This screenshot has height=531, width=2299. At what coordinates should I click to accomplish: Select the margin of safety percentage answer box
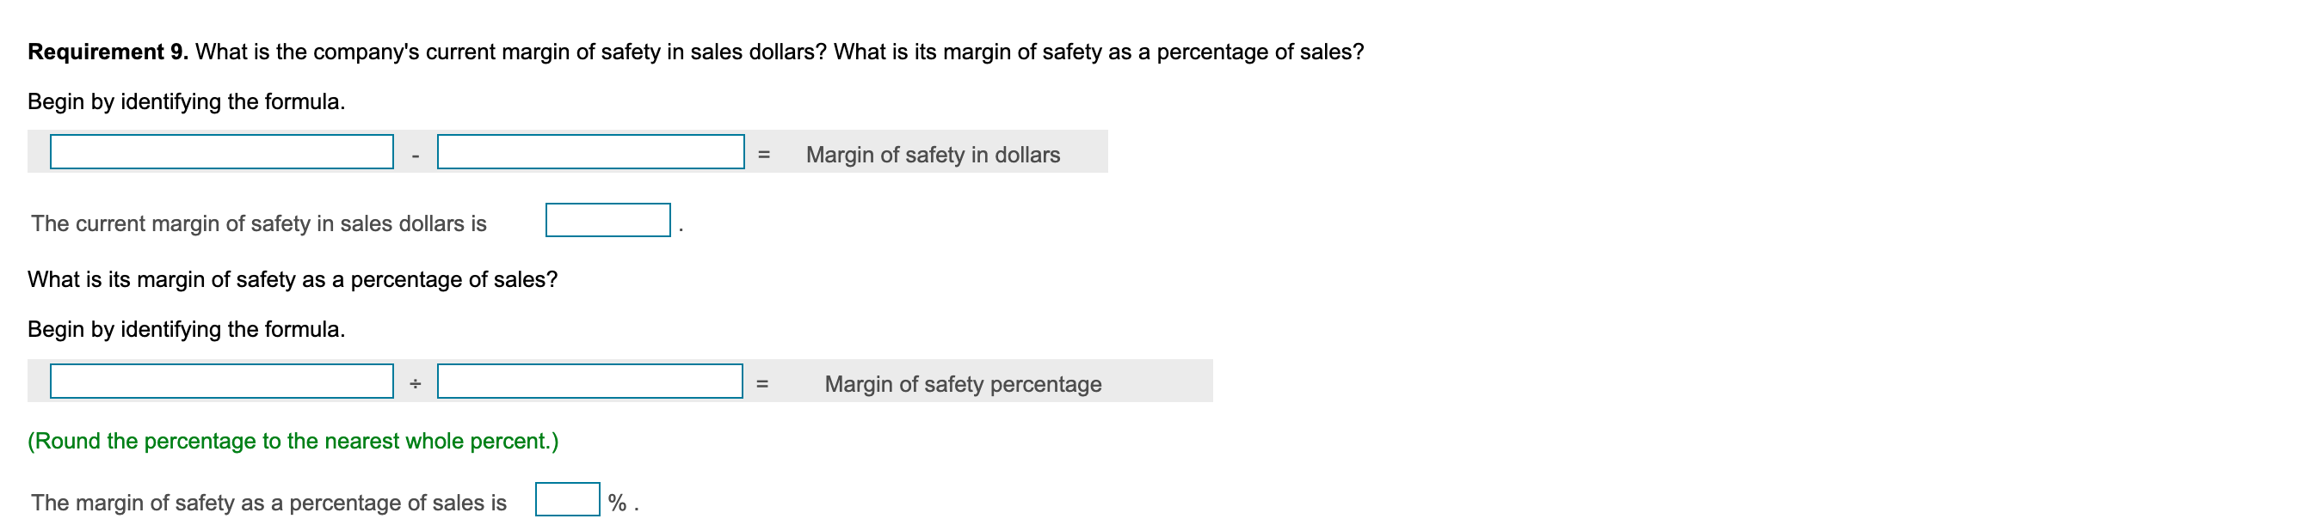pyautogui.click(x=567, y=501)
